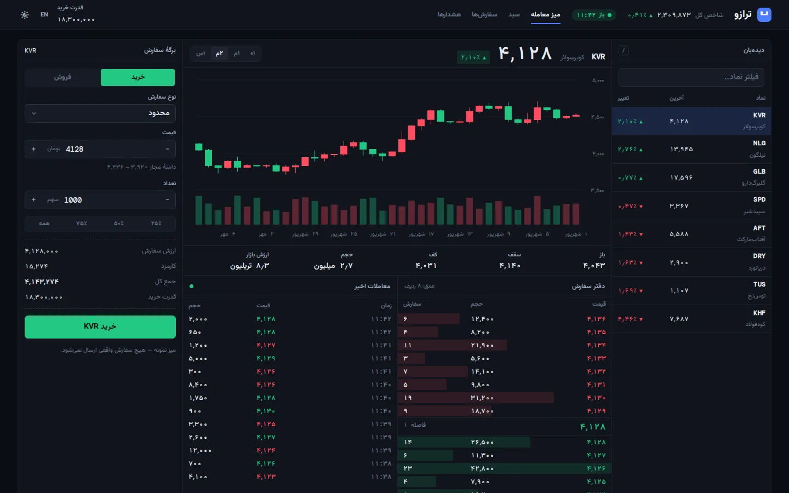Select the ۱م chart timeframe
This screenshot has width=789, height=493.
pos(237,53)
